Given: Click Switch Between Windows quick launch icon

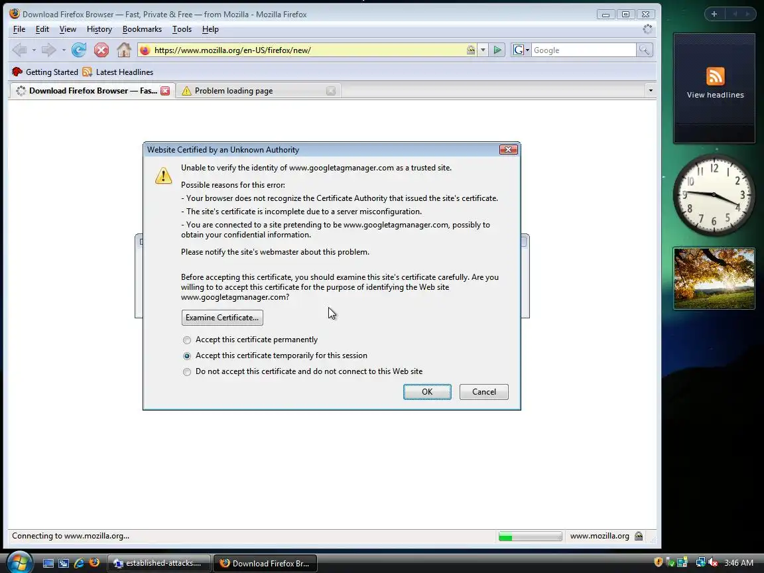Looking at the screenshot, I should click(64, 563).
